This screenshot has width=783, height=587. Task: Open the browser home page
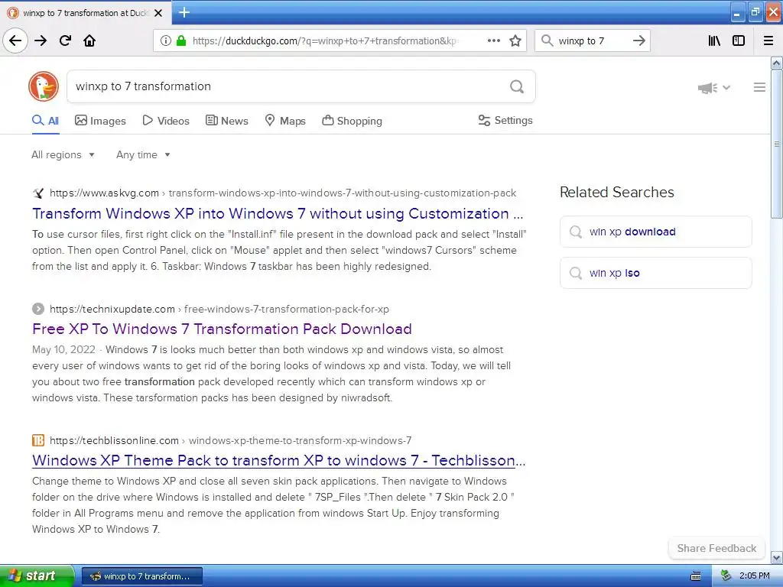tap(89, 41)
